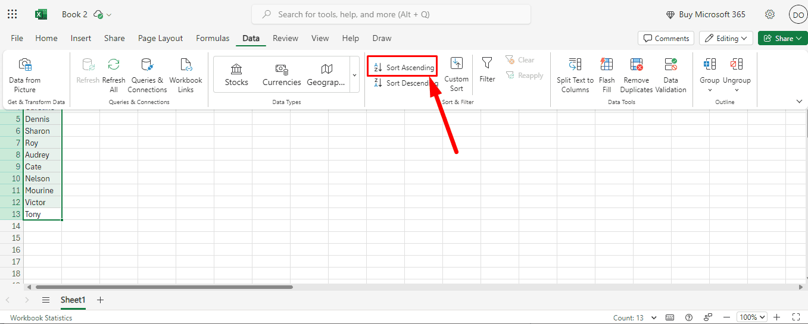Open keyboard icon in status bar
This screenshot has height=324, width=808.
pyautogui.click(x=670, y=317)
